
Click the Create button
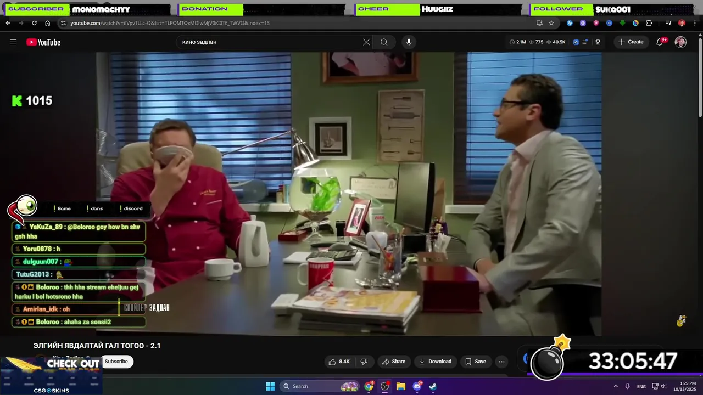click(631, 42)
